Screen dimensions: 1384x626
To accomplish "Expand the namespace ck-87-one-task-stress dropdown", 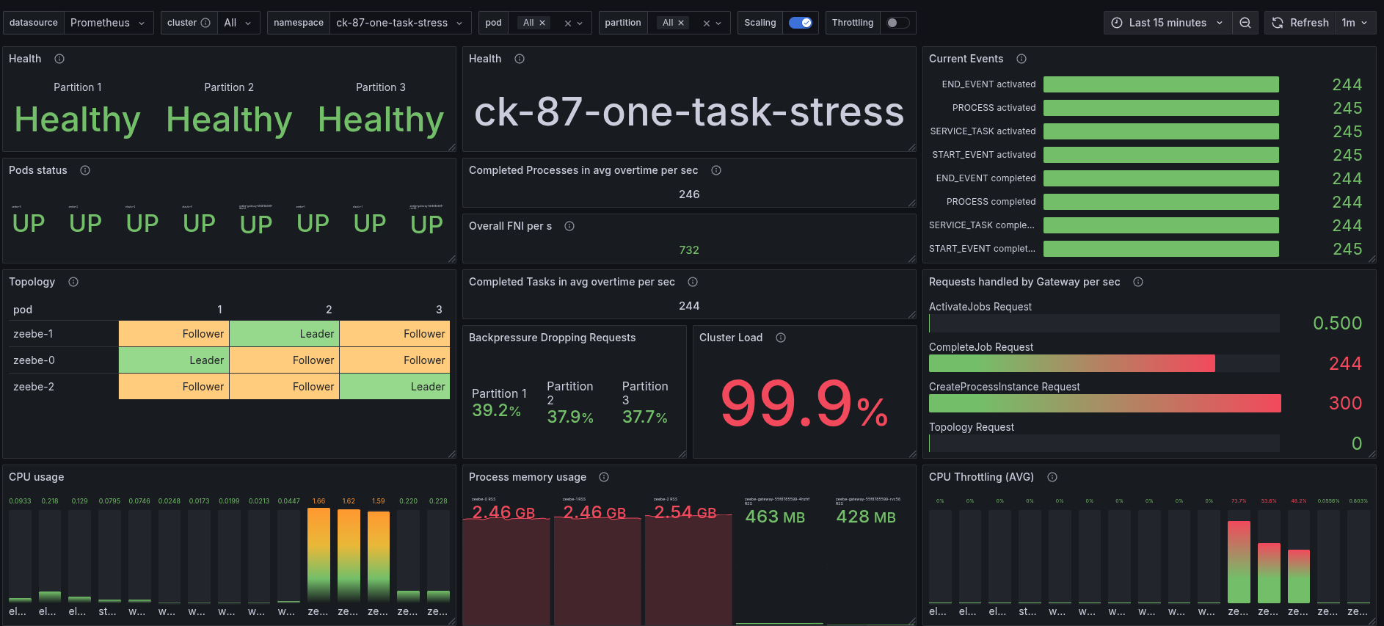I will (399, 23).
